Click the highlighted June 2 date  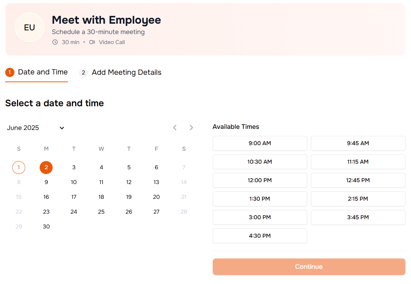[46, 167]
